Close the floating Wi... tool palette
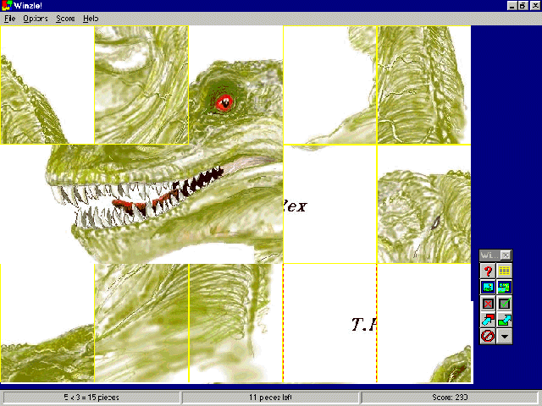 coord(506,255)
